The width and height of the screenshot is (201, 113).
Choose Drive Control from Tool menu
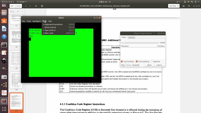[58, 27]
